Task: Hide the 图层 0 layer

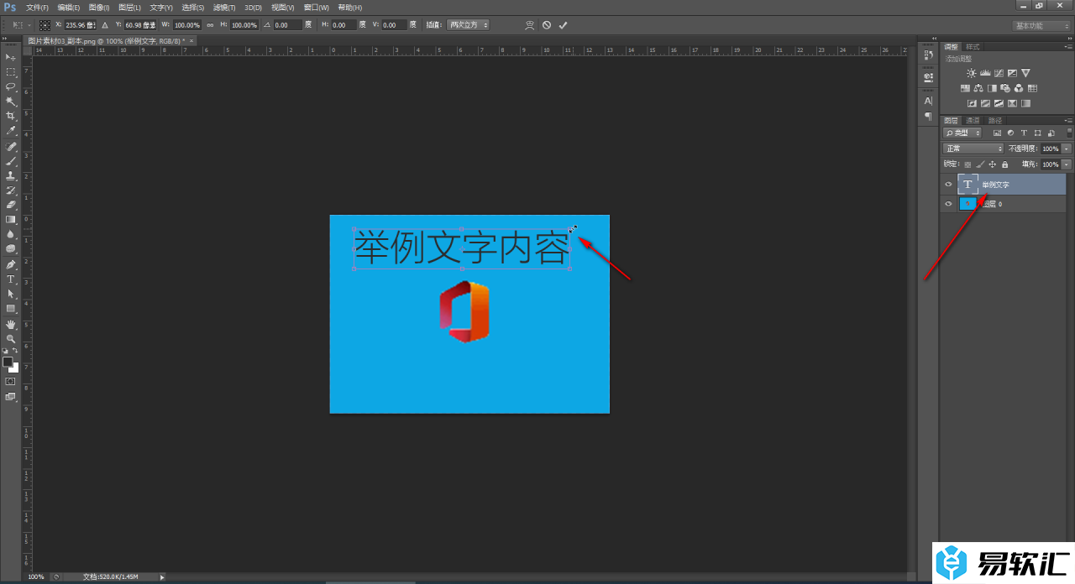Action: [948, 204]
